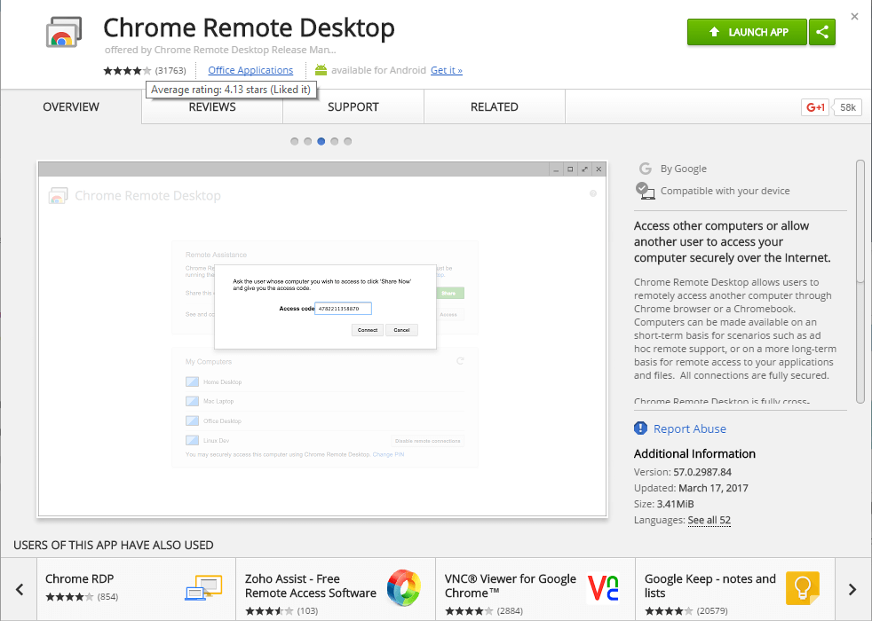Viewport: 872px width, 621px height.
Task: Click the 'Average rating: 4.13 stars' tooltip
Action: pyautogui.click(x=232, y=90)
